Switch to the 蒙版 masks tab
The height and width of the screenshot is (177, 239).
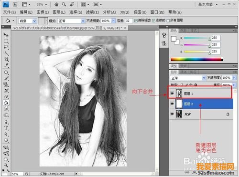click(x=184, y=66)
